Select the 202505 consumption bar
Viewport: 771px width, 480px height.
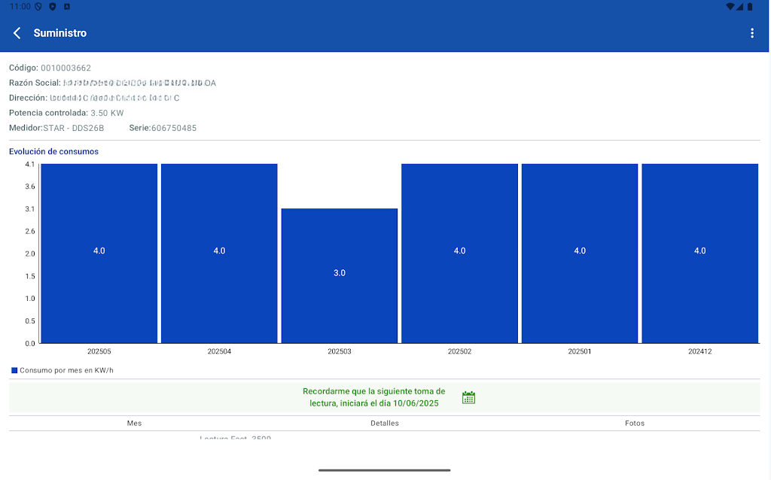99,254
